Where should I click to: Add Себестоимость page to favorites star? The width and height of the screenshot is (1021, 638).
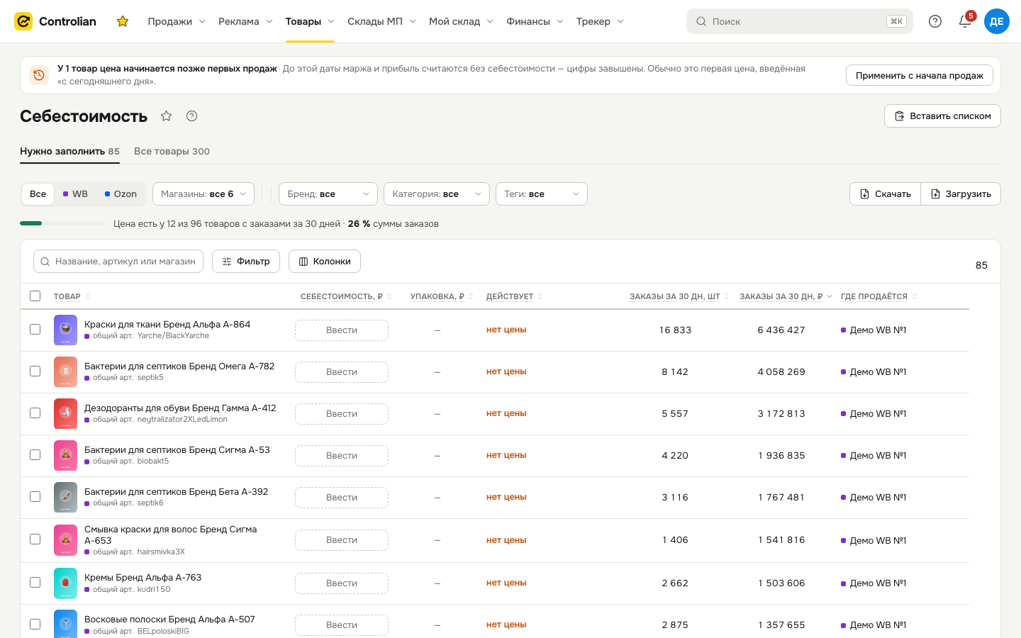pyautogui.click(x=166, y=116)
